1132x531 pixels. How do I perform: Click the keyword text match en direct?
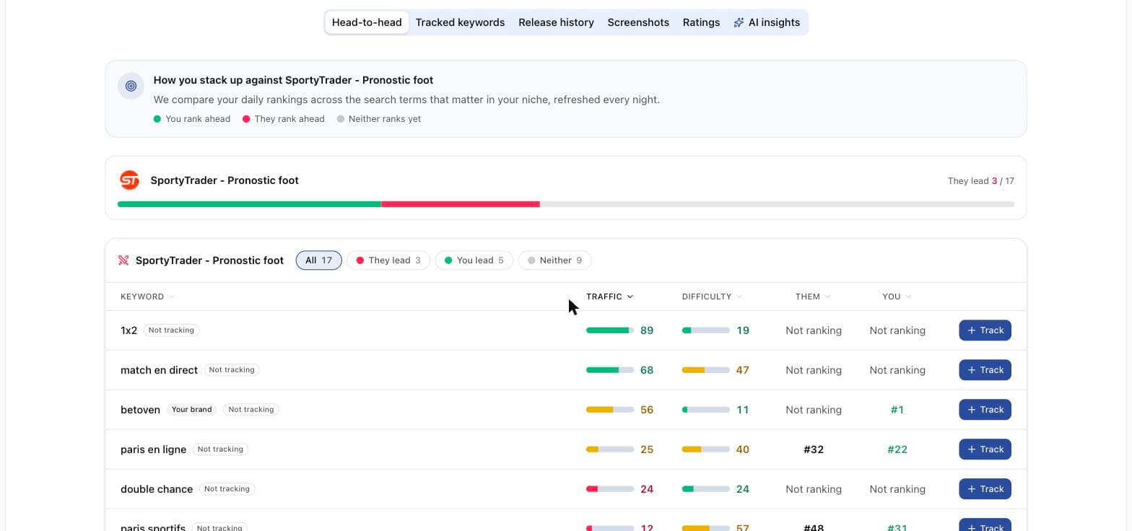[159, 370]
